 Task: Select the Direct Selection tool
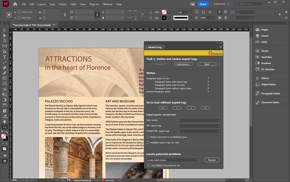[5, 35]
